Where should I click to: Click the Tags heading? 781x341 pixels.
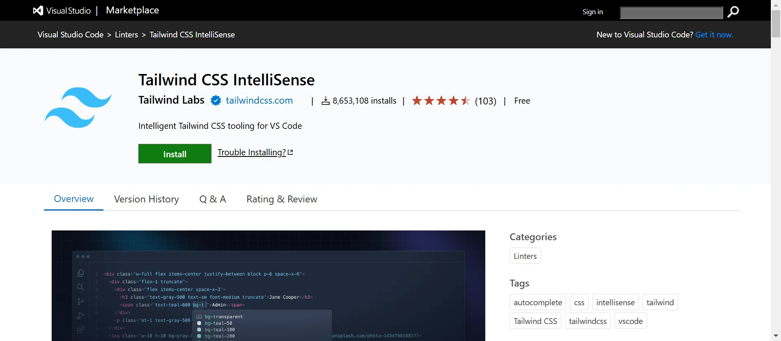[519, 283]
